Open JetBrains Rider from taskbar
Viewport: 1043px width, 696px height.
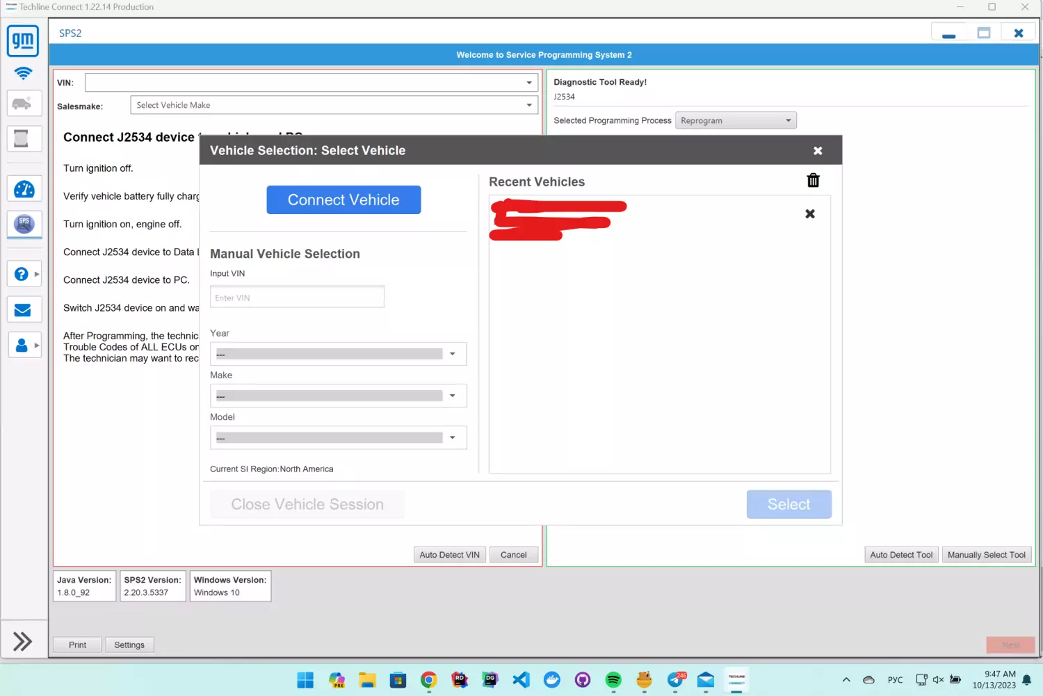point(460,680)
